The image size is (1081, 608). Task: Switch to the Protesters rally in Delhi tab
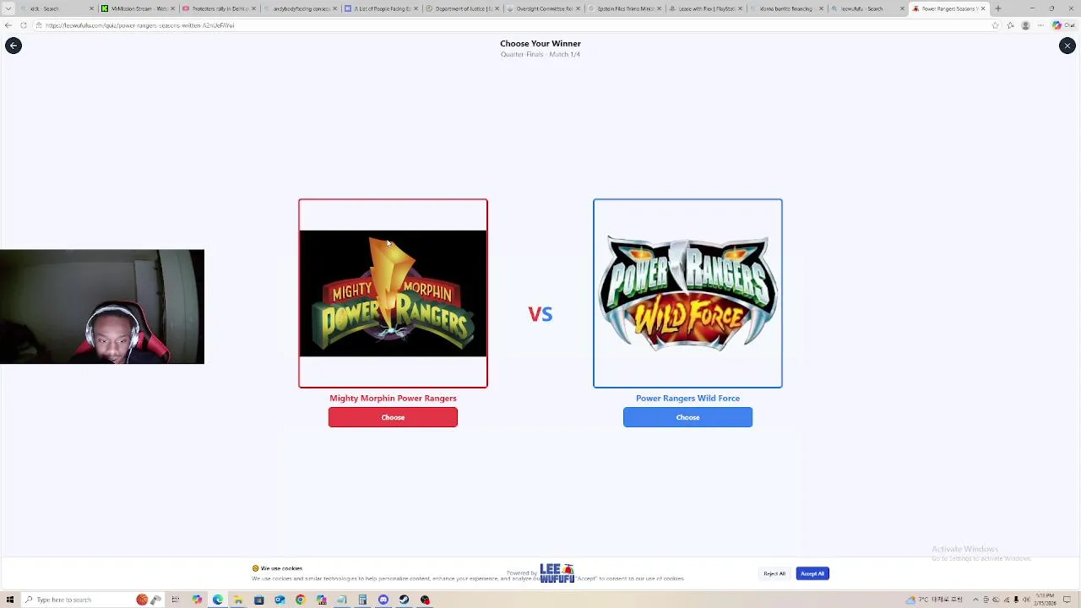pos(220,8)
